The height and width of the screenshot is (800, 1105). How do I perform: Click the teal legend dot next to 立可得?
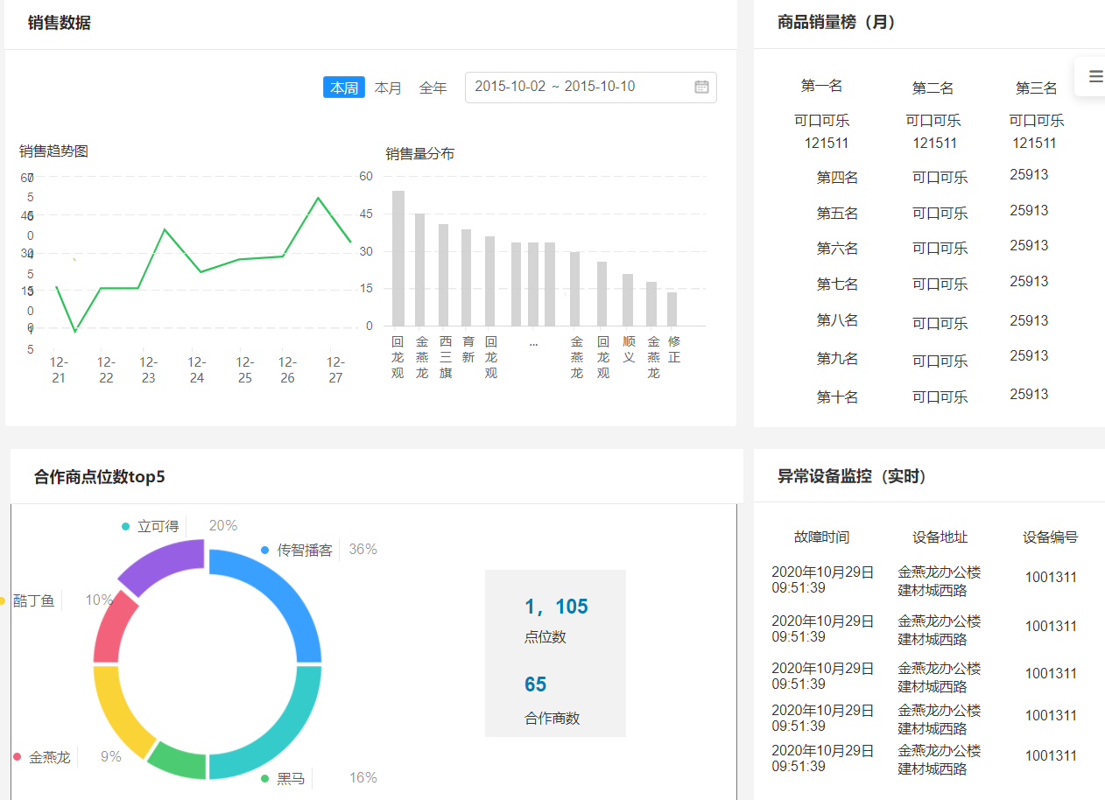coord(126,526)
